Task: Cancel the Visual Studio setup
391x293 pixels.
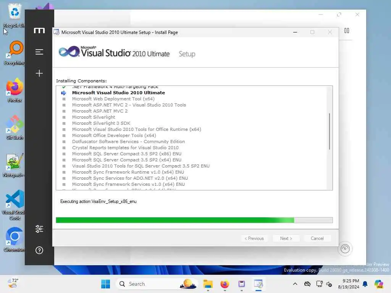Action: 317,238
